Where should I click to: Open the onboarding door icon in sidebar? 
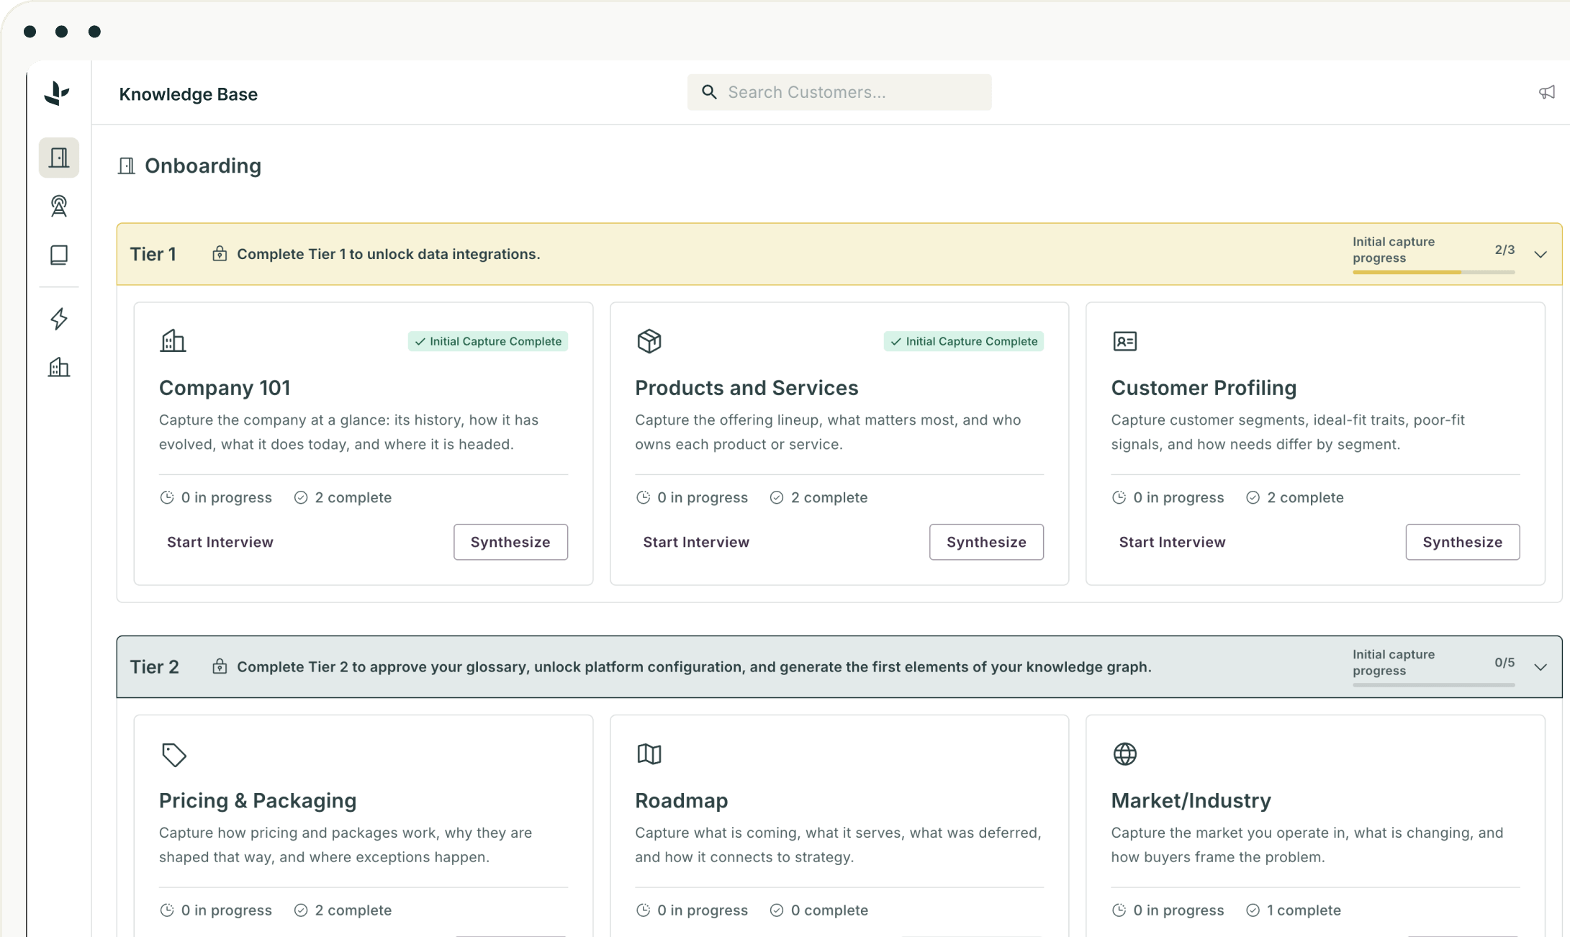click(59, 158)
